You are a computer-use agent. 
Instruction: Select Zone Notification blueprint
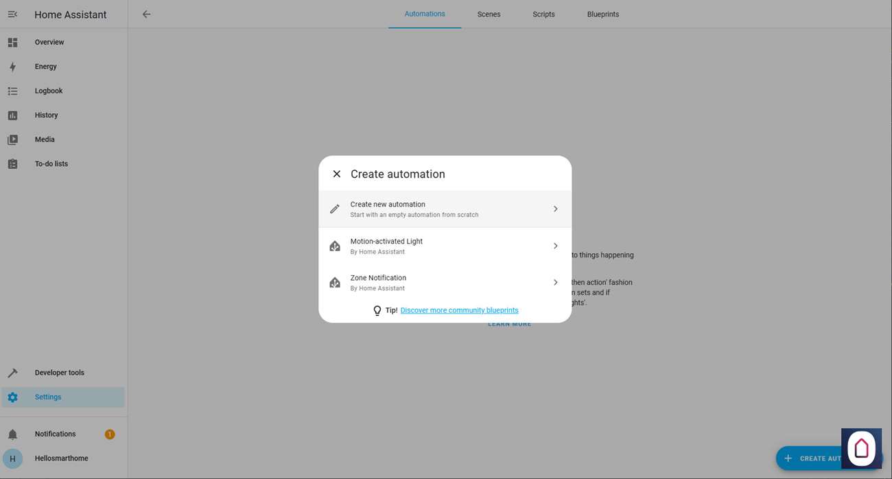click(x=445, y=283)
